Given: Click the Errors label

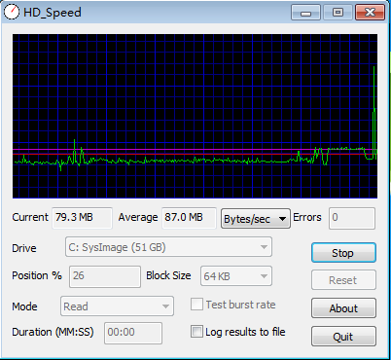Looking at the screenshot, I should click(307, 217).
